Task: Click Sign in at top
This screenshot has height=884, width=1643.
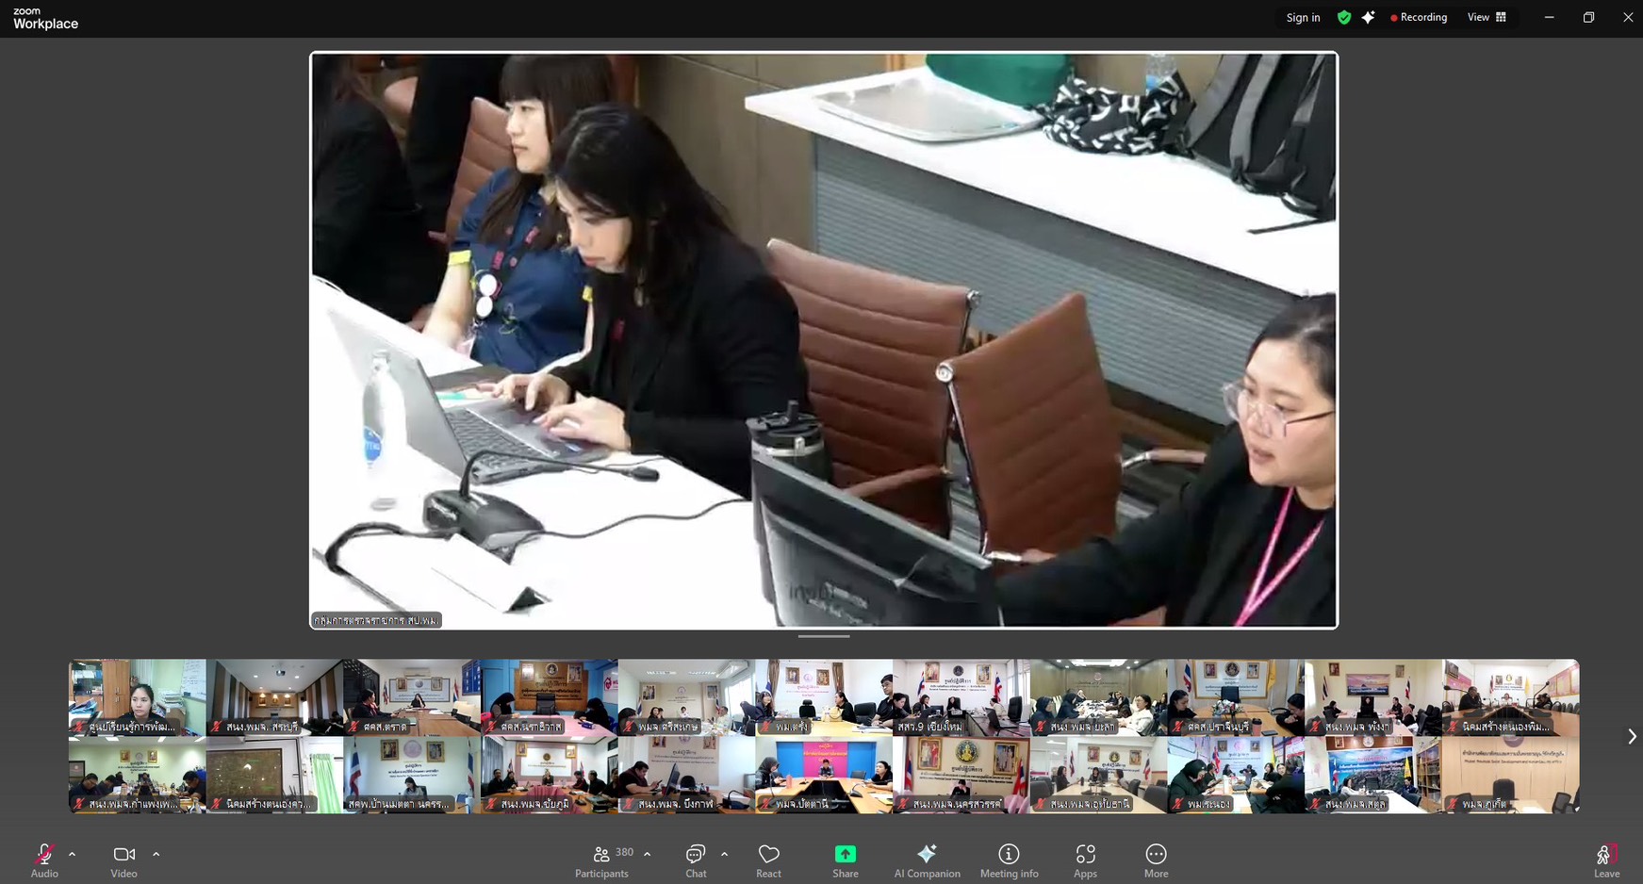Action: pos(1303,18)
